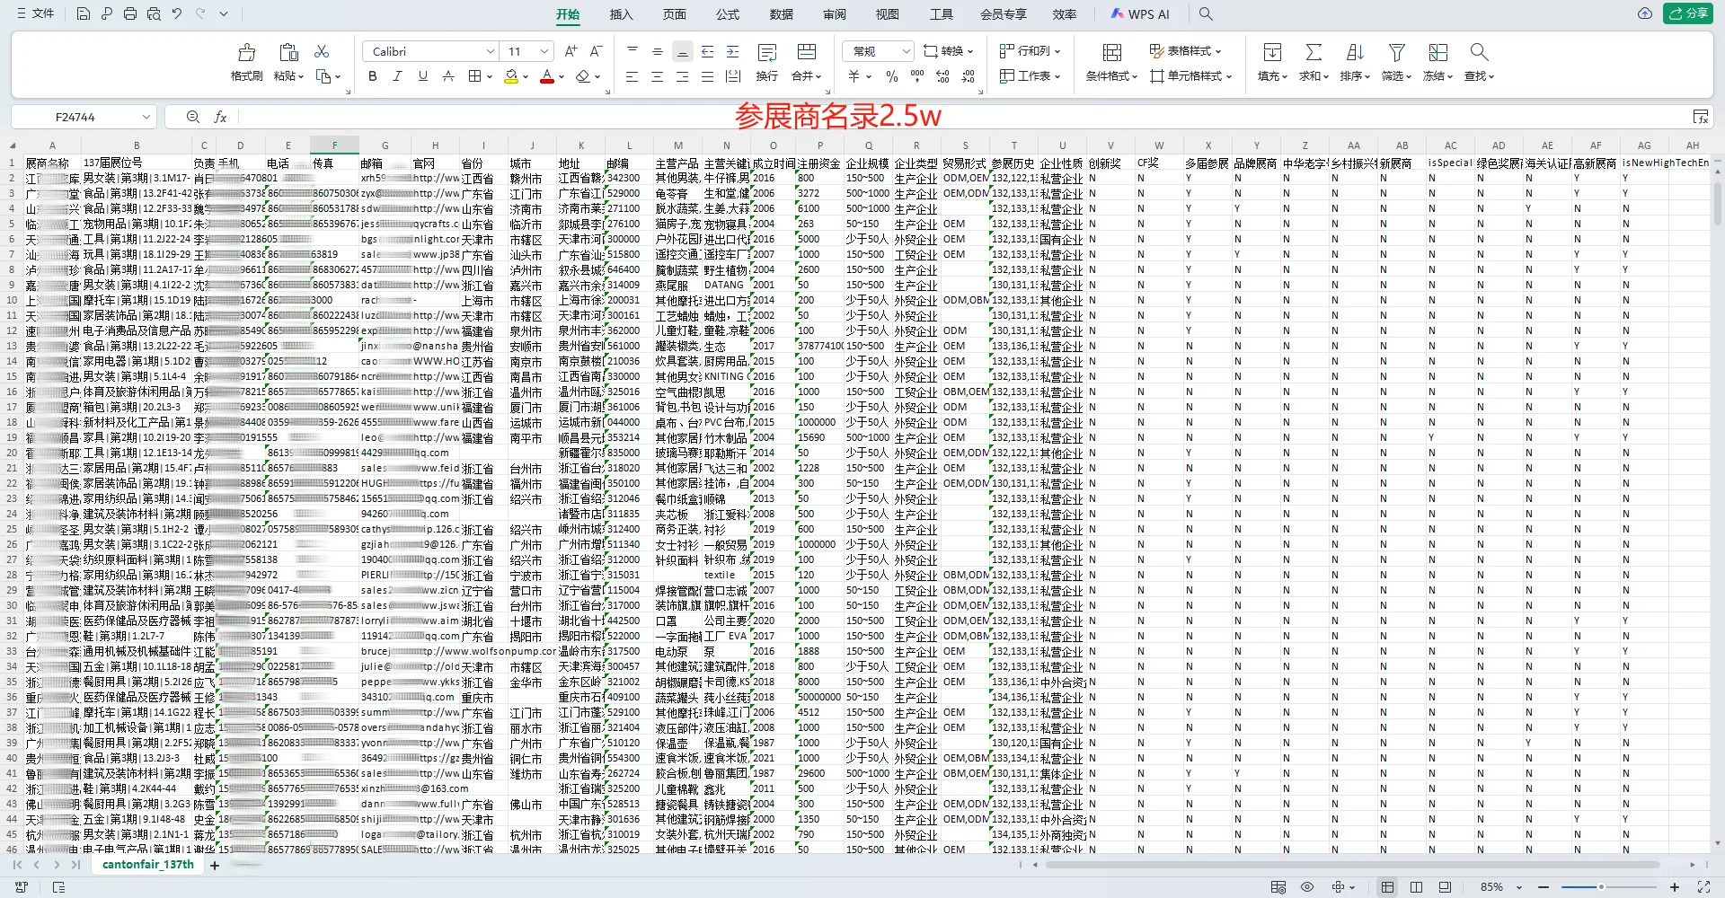Image resolution: width=1725 pixels, height=898 pixels.
Task: Click the AutoSum (求和) sigma icon
Action: tap(1314, 52)
